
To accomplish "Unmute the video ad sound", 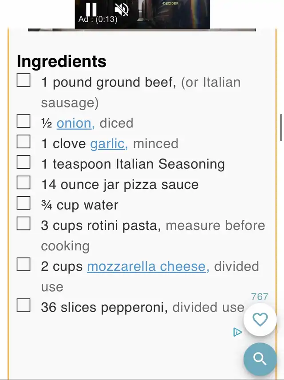I will [122, 10].
